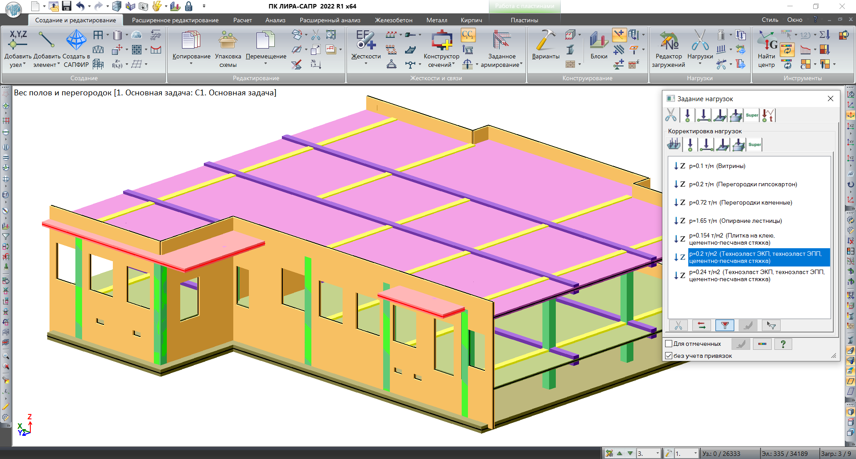The height and width of the screenshot is (459, 856).
Task: Click the Добавить узел tool icon
Action: 18,40
